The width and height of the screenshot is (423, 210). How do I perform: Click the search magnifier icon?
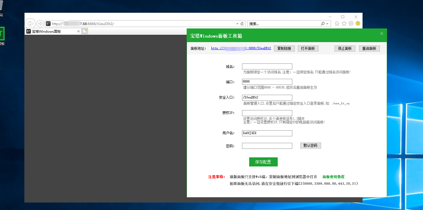[323, 24]
